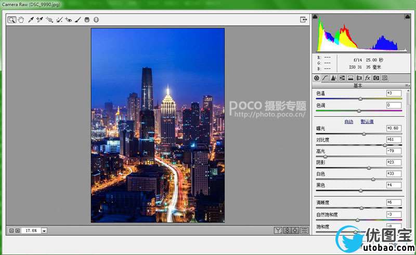This screenshot has width=416, height=255.
Task: Toggle shadow clipping warning in histogram
Action: (315, 17)
